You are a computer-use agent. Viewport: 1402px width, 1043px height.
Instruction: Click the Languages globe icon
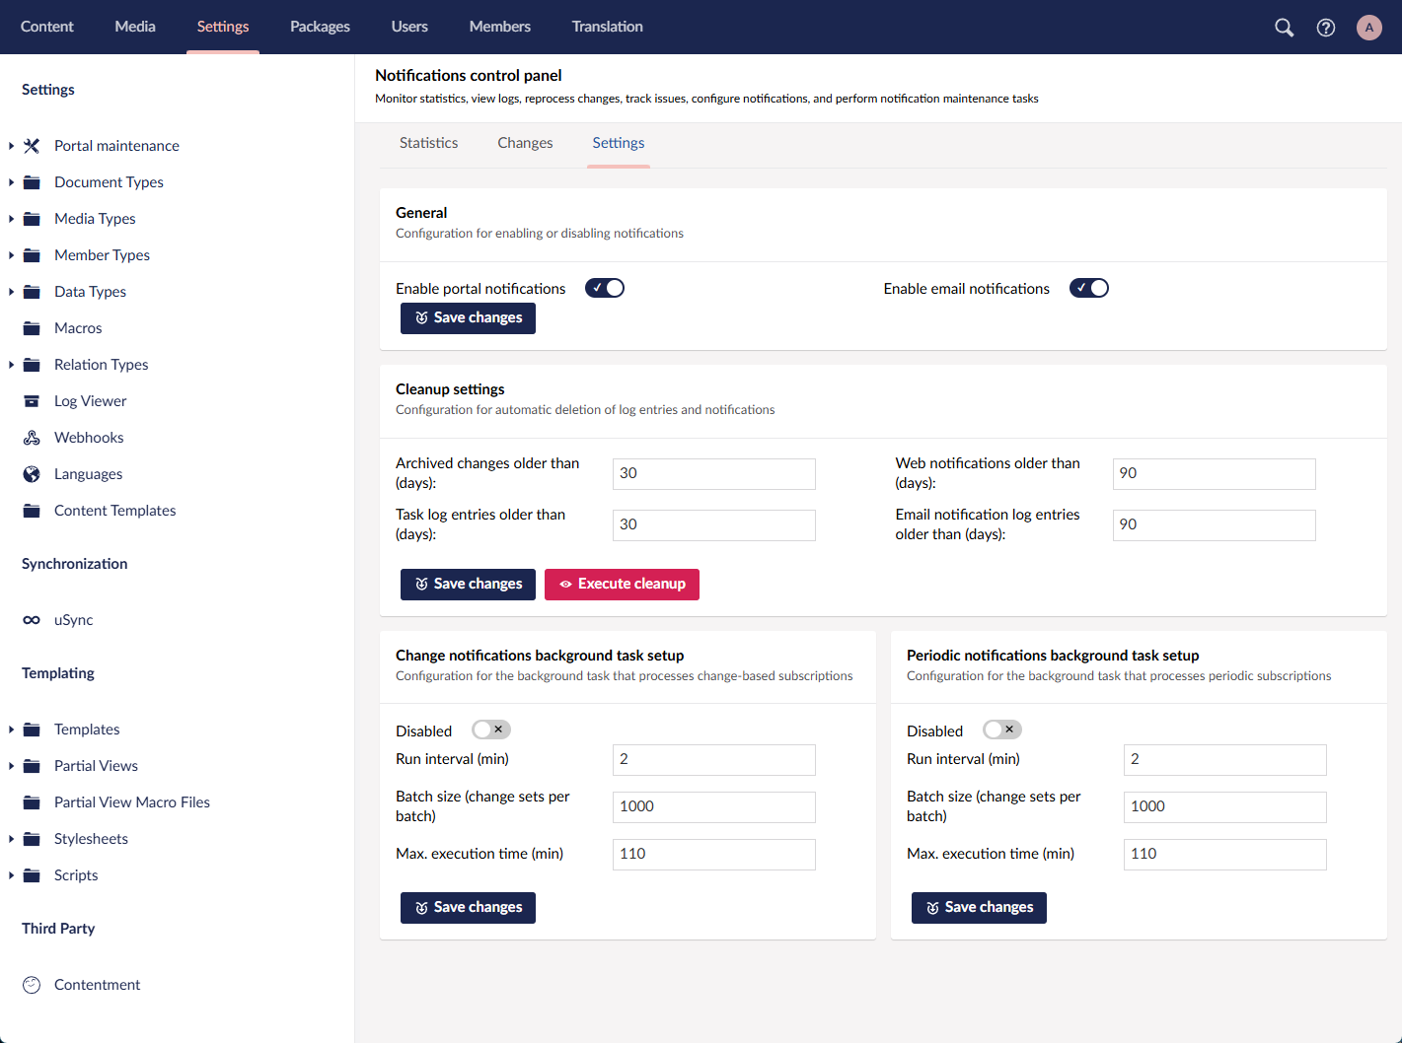[32, 474]
